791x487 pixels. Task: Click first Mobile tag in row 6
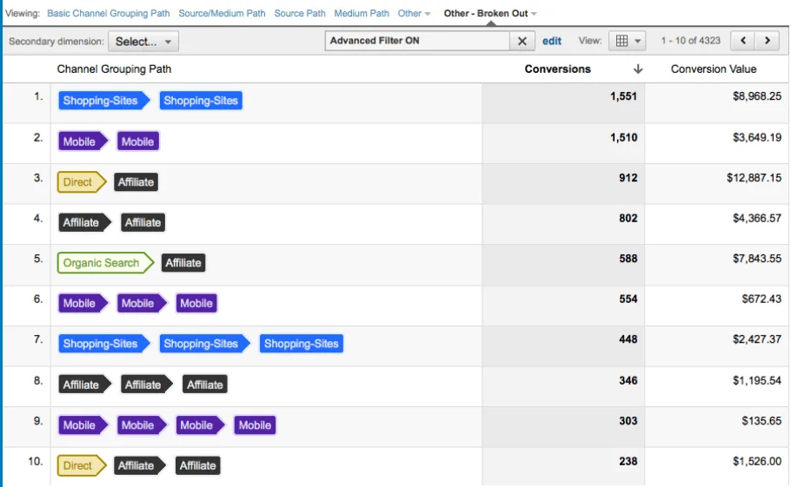coord(83,303)
